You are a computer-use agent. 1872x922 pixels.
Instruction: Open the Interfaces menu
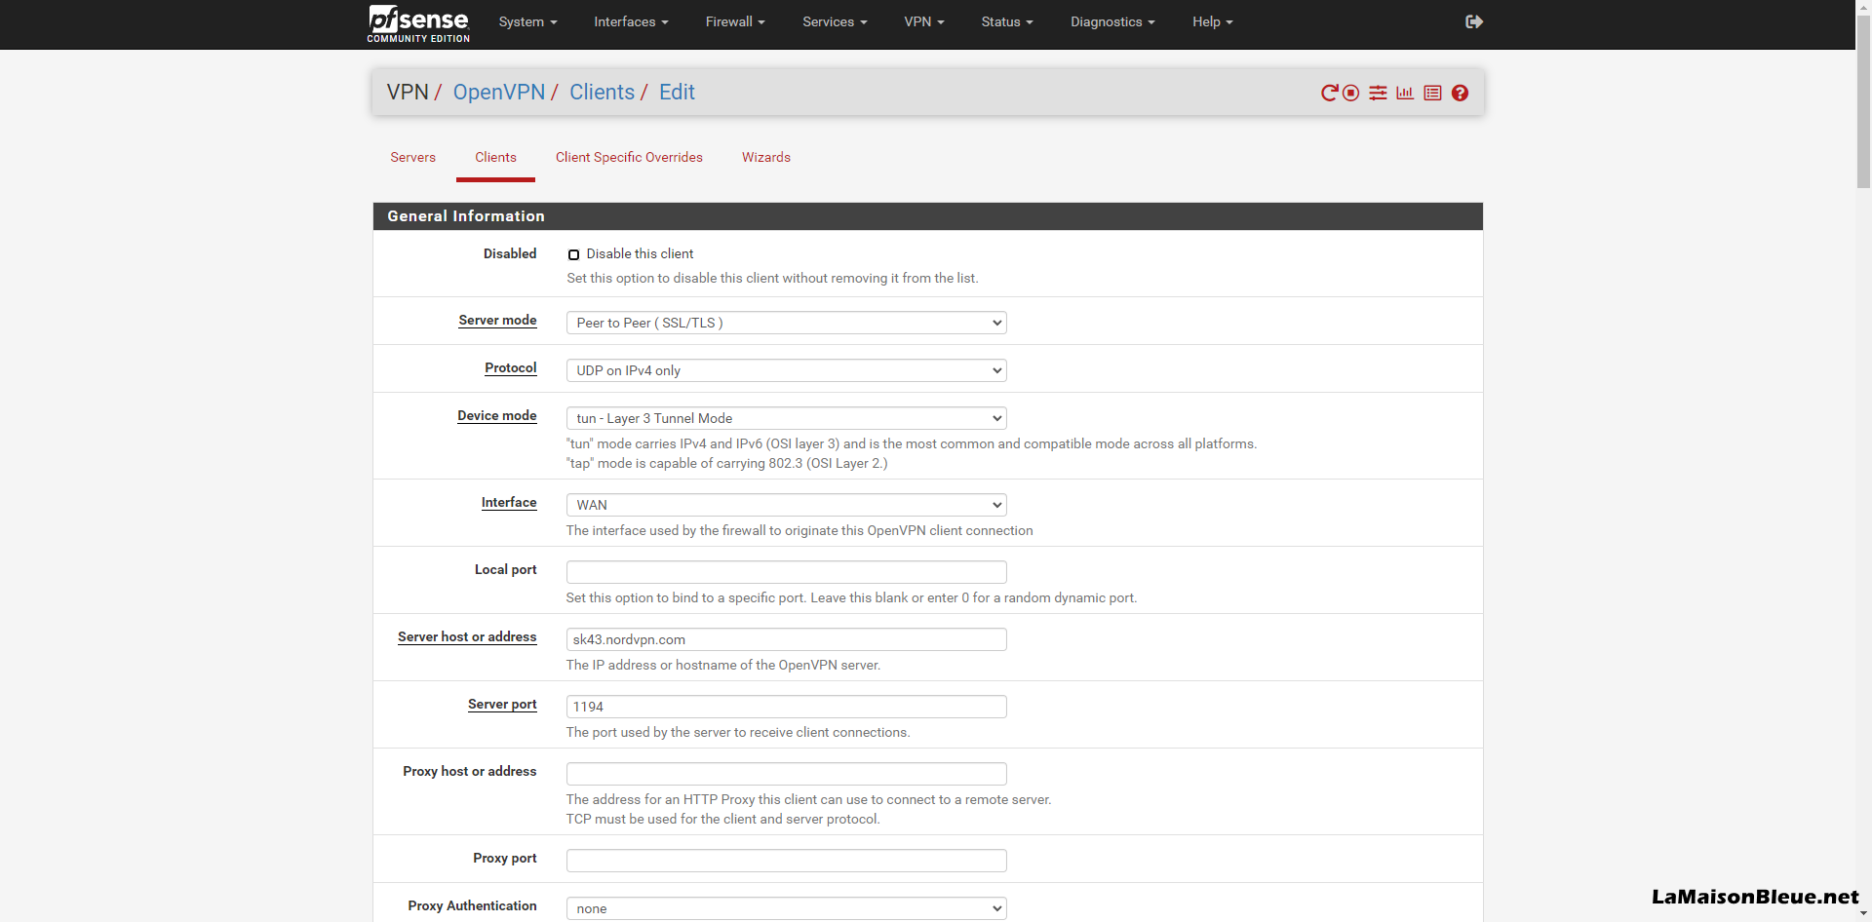tap(631, 21)
